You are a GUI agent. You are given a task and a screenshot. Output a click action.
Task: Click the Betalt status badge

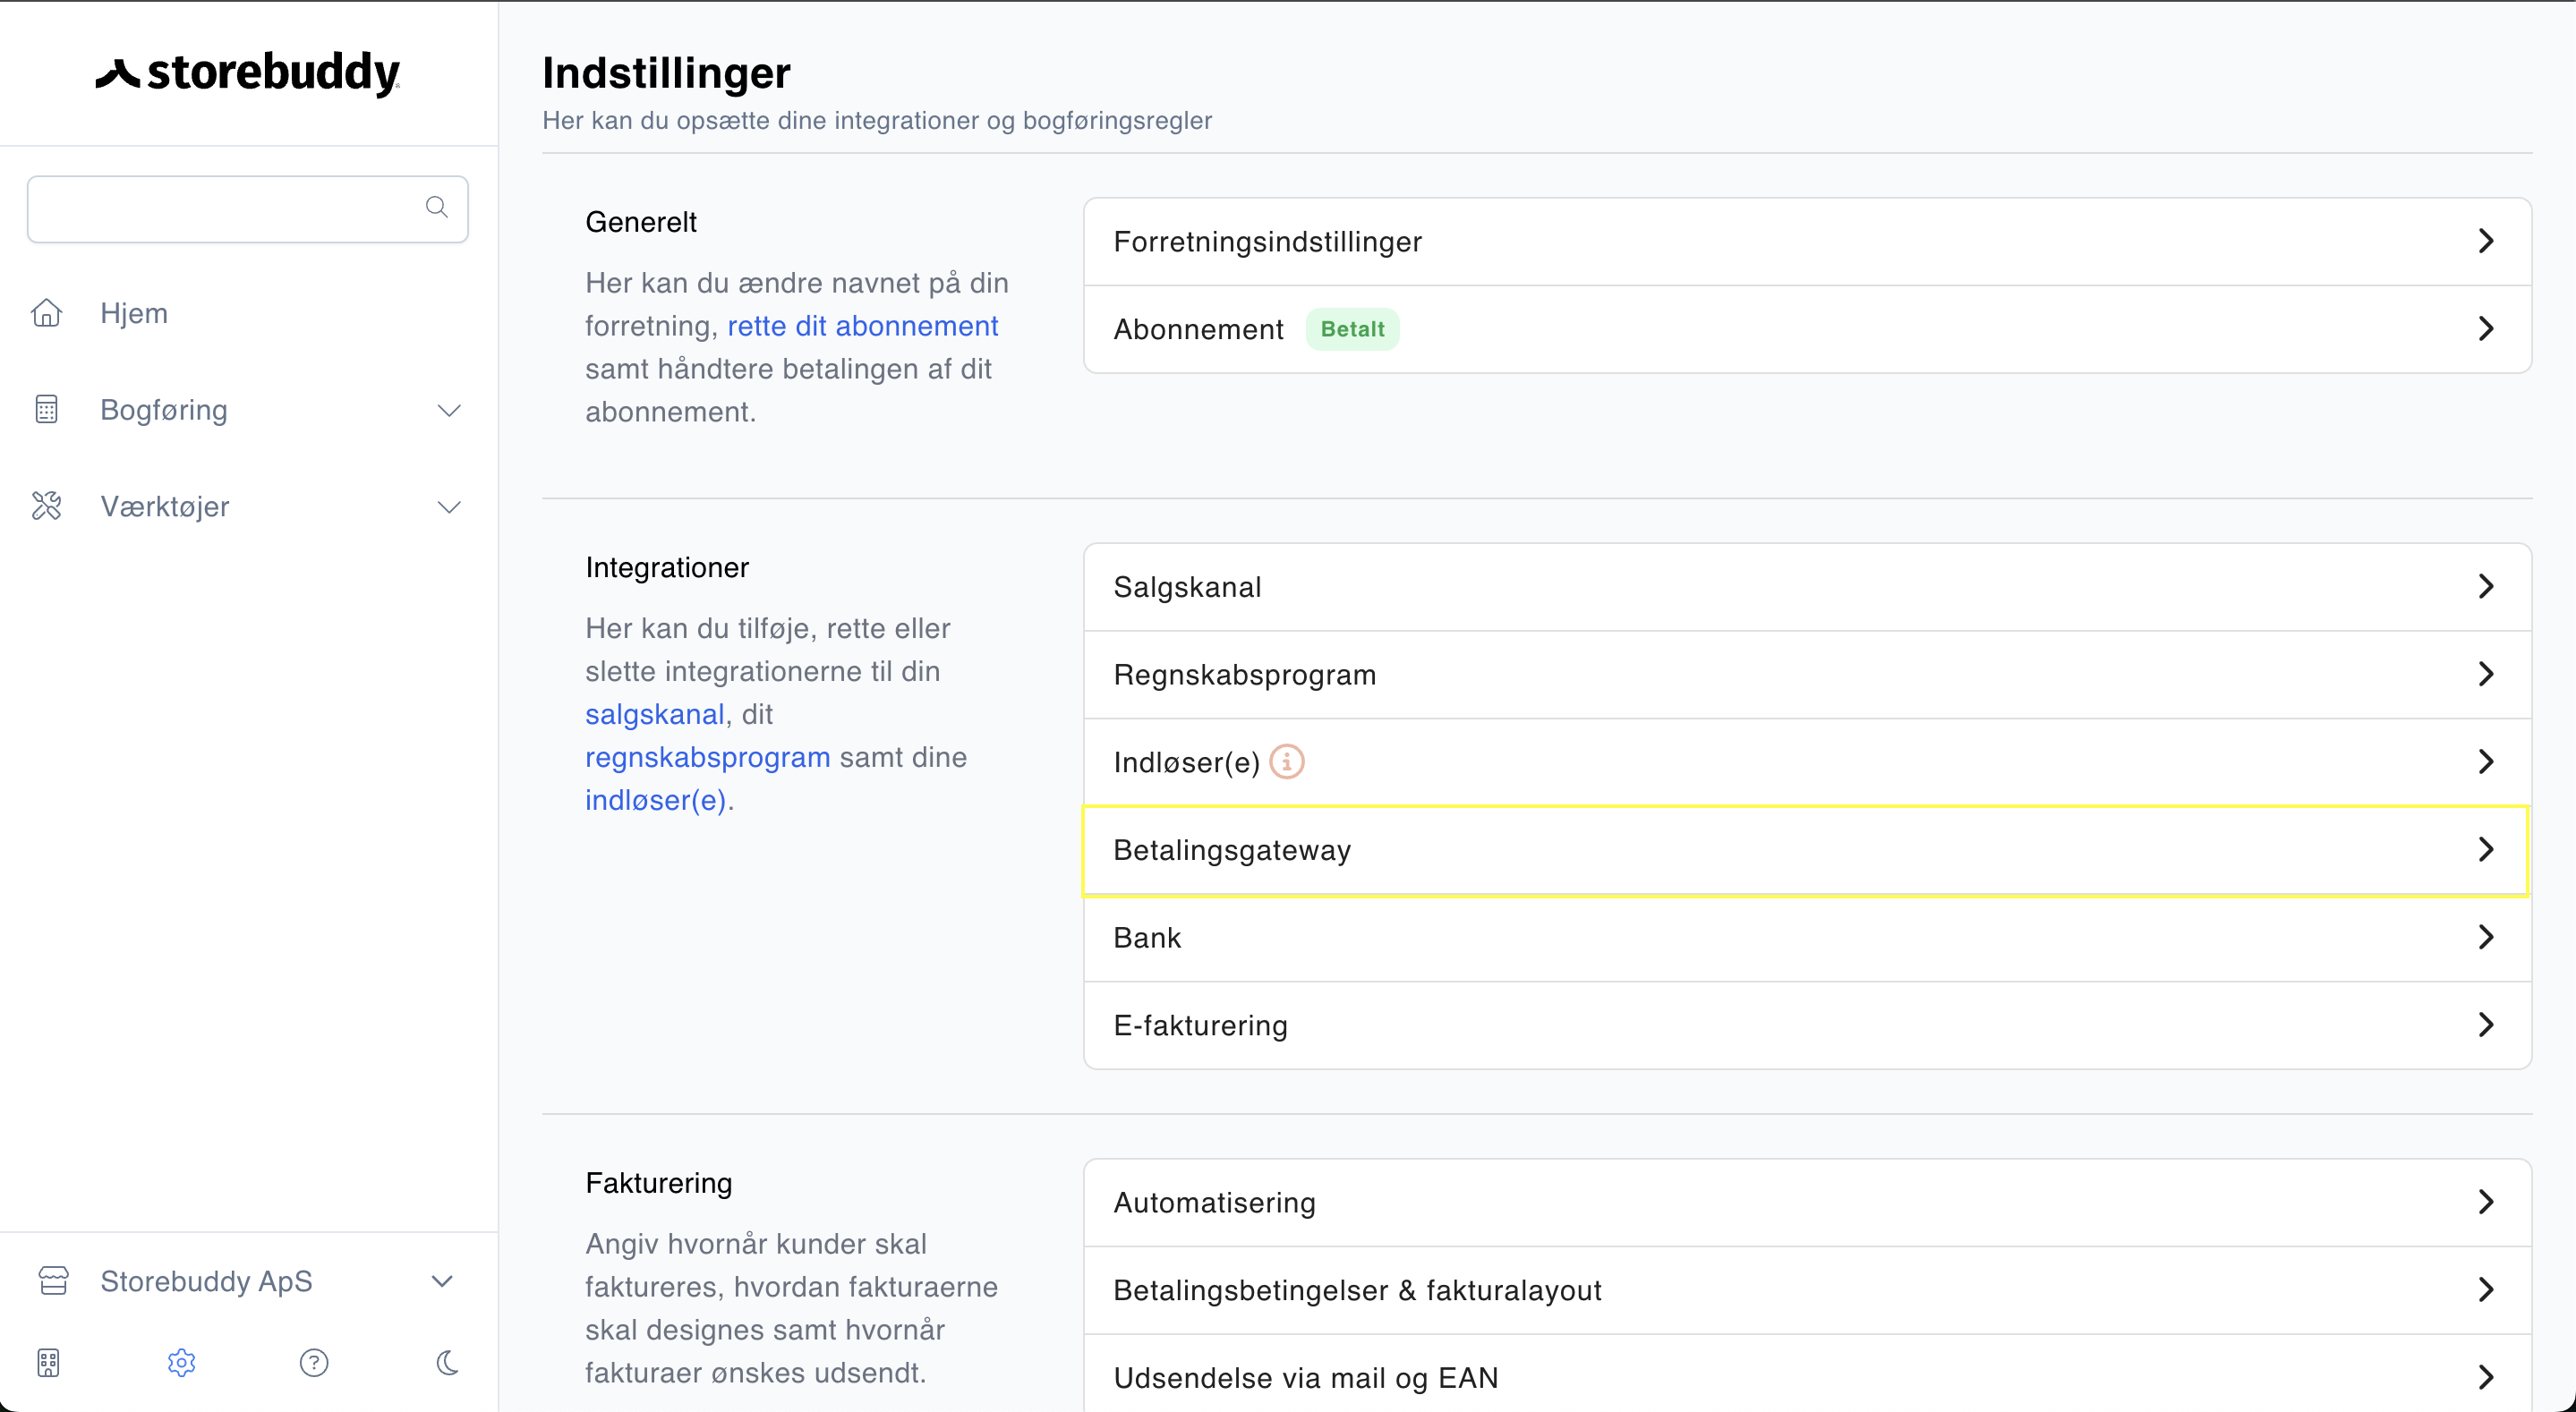[1352, 329]
